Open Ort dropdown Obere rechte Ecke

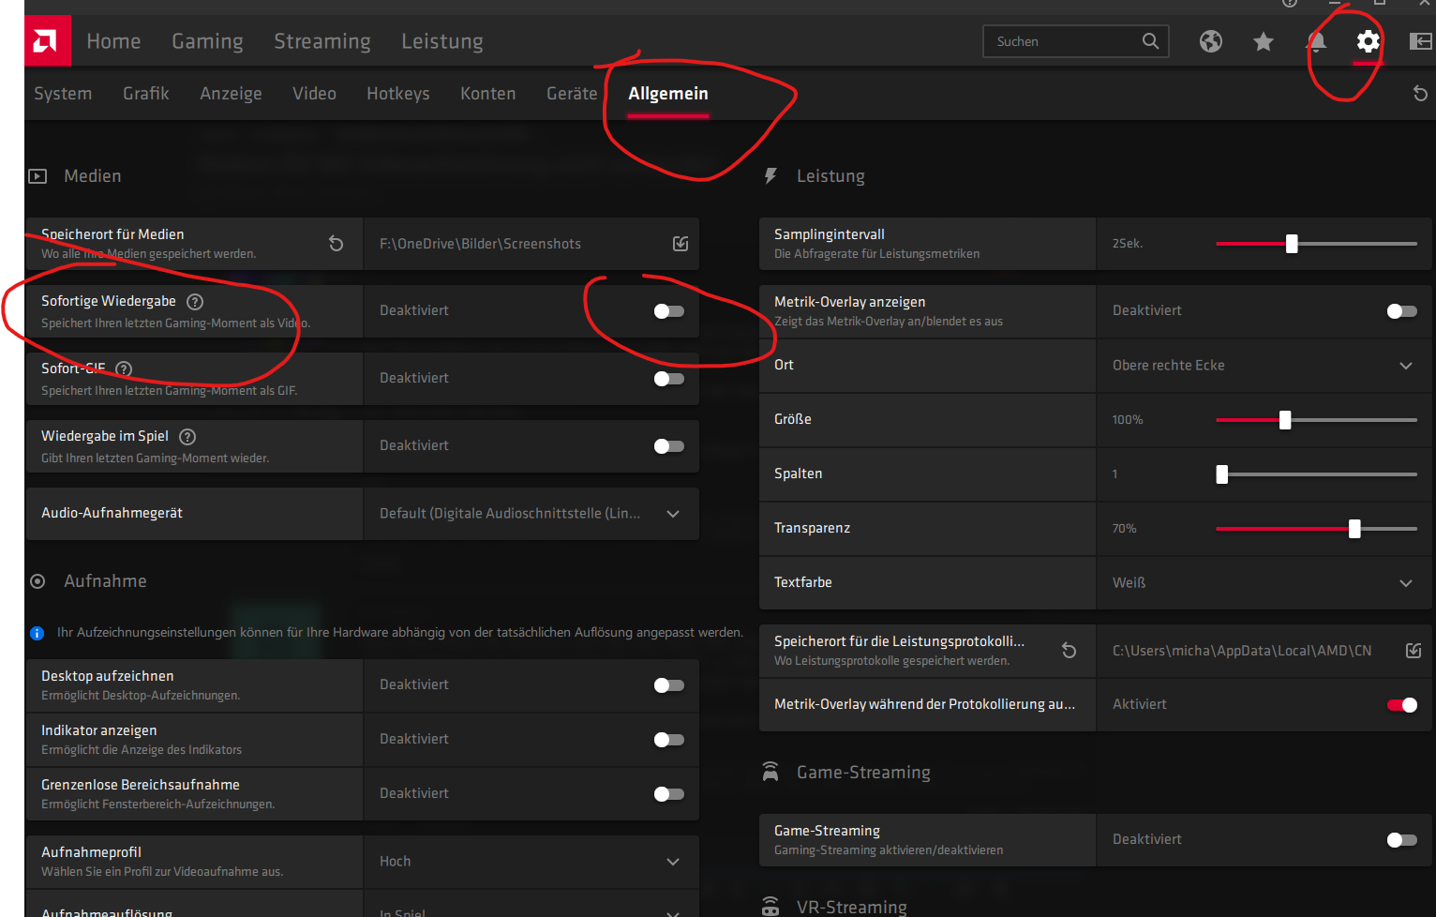coord(1264,366)
